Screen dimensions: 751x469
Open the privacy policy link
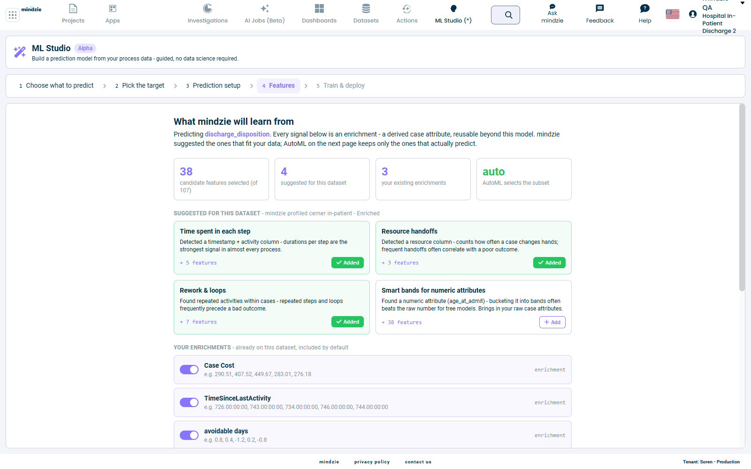(372, 462)
